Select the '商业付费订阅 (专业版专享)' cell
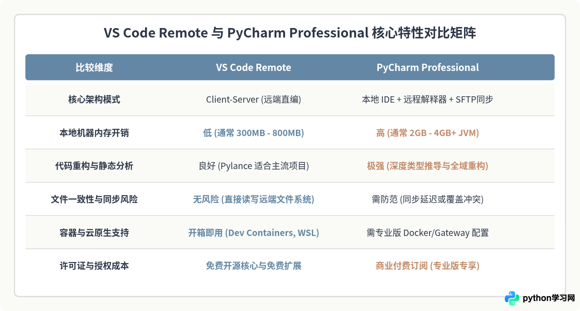Viewport: 580px width, 311px height. click(x=428, y=266)
